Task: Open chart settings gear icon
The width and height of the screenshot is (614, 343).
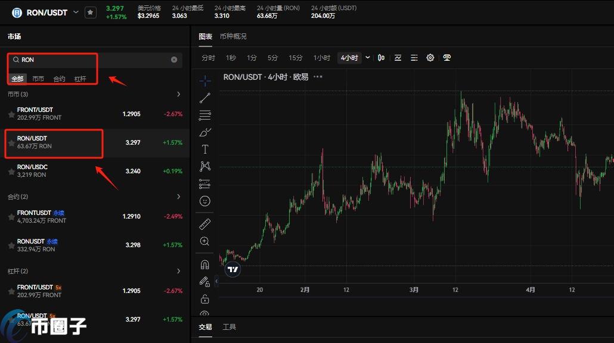Action: coord(430,58)
